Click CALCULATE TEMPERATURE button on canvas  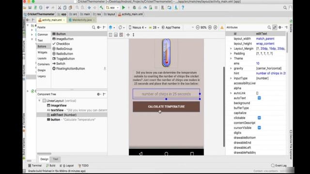(166, 107)
